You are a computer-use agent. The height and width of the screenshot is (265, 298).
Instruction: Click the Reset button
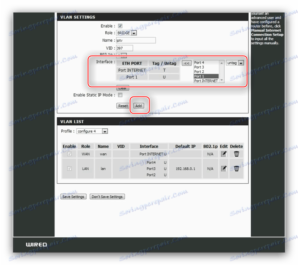(x=123, y=106)
